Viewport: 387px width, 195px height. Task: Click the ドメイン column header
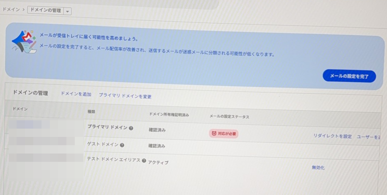20,109
